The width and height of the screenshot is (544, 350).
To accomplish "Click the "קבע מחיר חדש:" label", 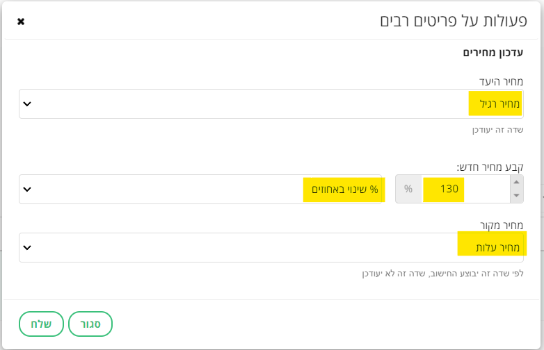I will pos(490,167).
